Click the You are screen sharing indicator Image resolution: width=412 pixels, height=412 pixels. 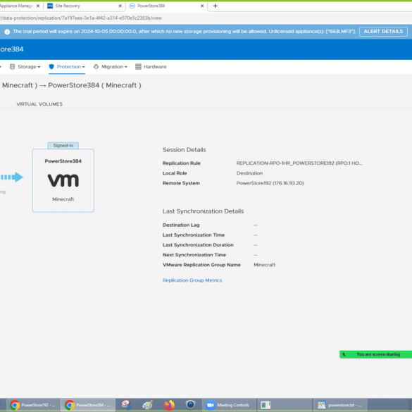pyautogui.click(x=376, y=354)
